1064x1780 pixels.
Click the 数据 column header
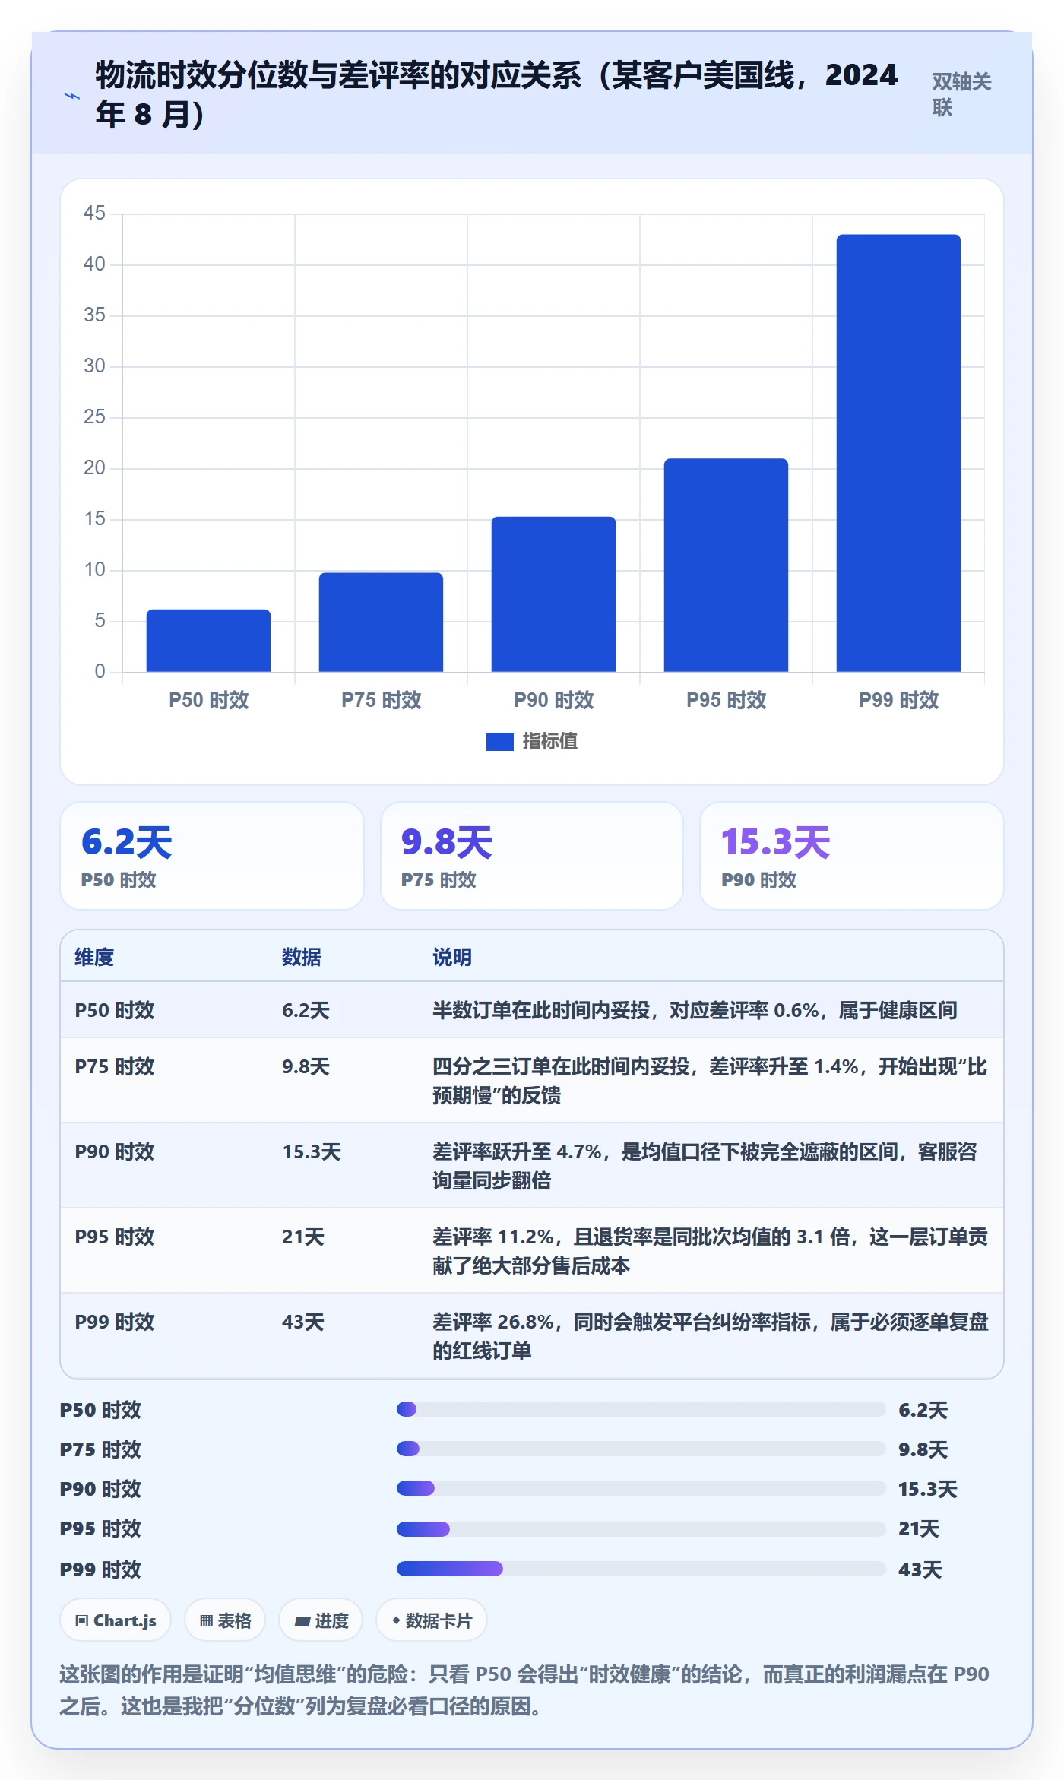302,957
